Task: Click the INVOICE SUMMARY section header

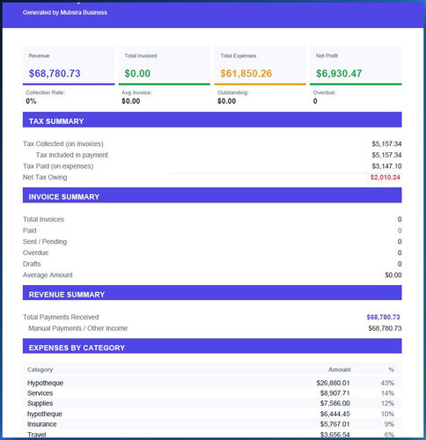Action: tap(212, 195)
